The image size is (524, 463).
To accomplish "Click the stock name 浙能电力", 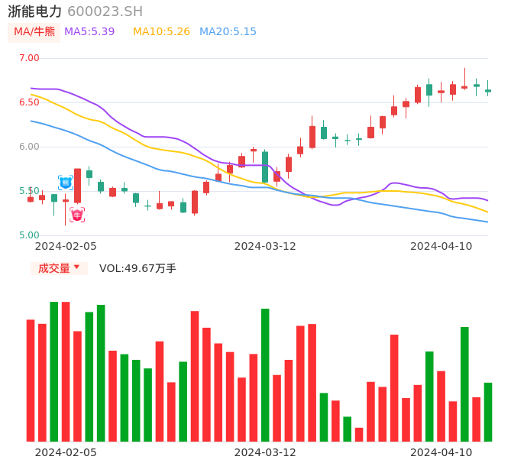I will click(x=35, y=11).
